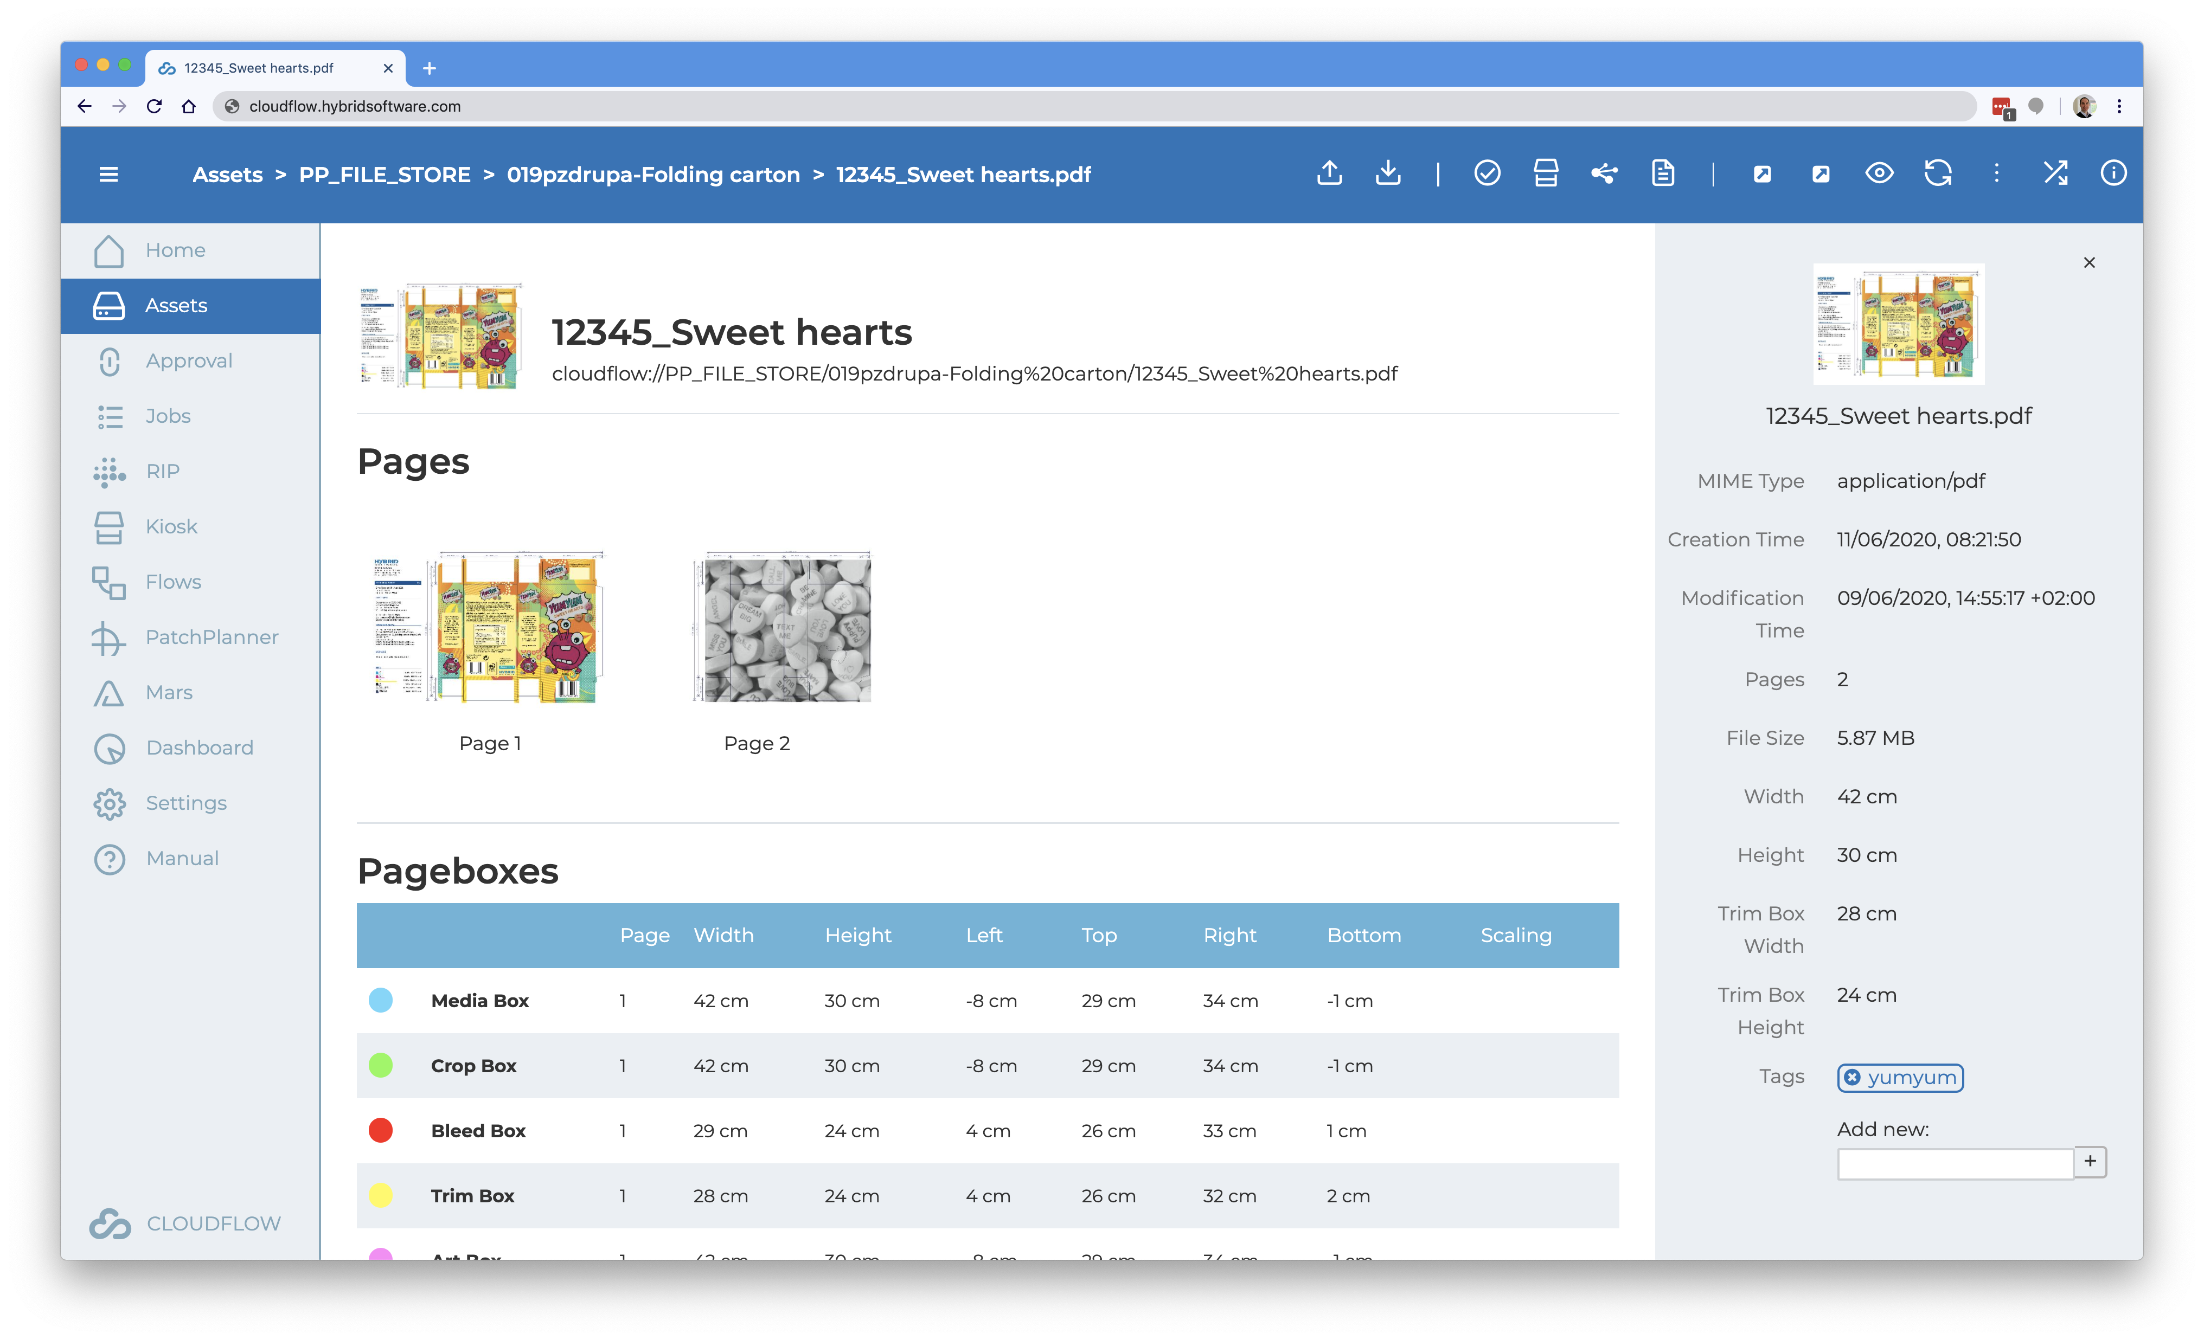Click the share icon in header
The width and height of the screenshot is (2204, 1340).
[1604, 173]
